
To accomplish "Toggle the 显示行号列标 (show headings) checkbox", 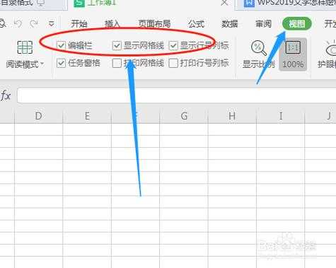I will 173,45.
